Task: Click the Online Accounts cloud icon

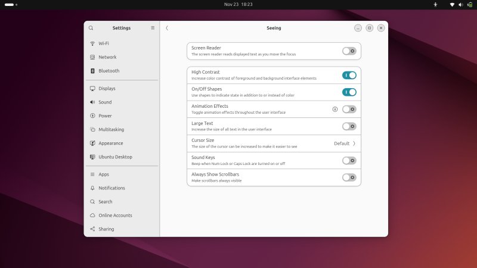Action: point(92,216)
